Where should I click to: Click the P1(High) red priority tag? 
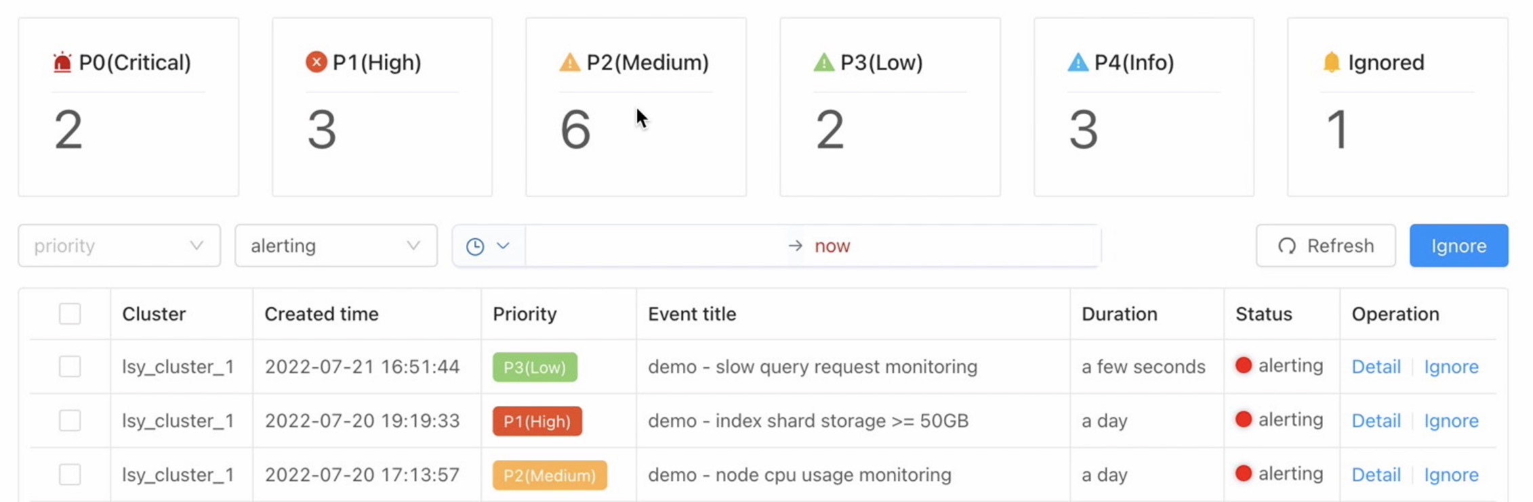click(537, 421)
